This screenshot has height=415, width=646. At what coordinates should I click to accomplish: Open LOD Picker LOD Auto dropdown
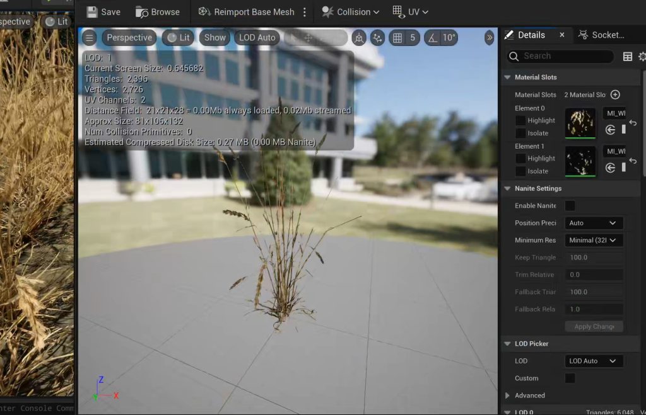click(x=593, y=361)
